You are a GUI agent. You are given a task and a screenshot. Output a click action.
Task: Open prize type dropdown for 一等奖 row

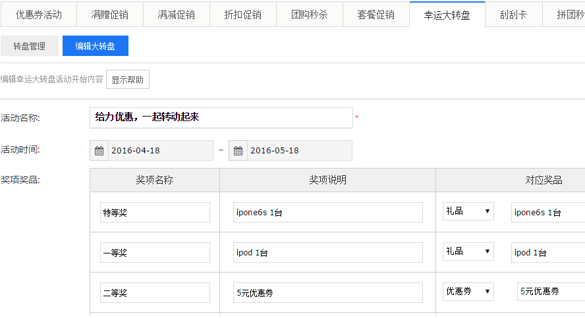pos(468,252)
